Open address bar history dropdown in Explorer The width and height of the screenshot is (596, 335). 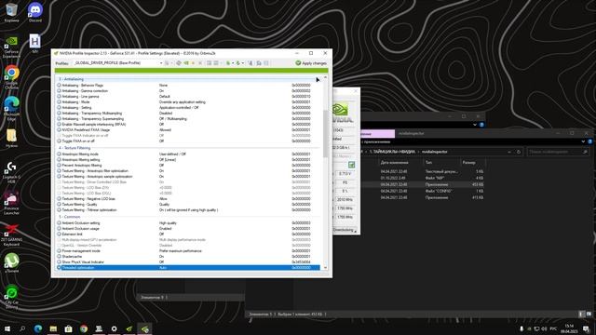coord(509,152)
